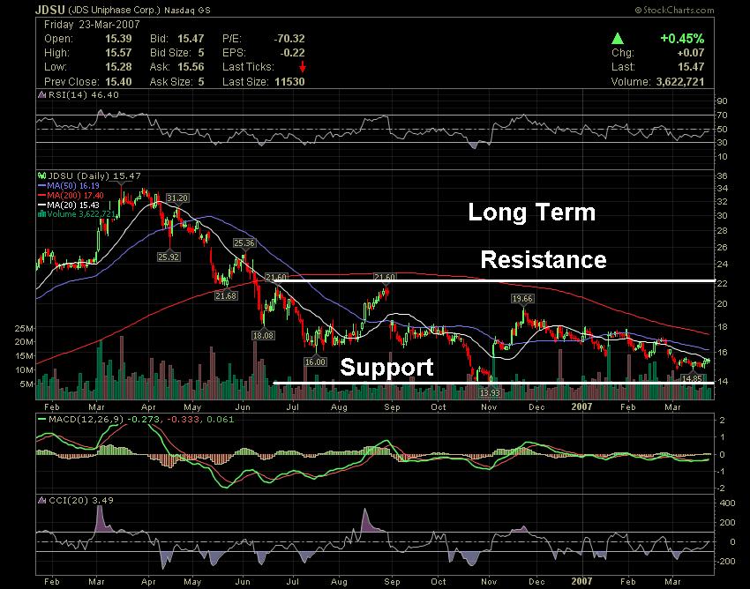Click the 14.85 price callout
This screenshot has height=589, width=750.
point(692,378)
